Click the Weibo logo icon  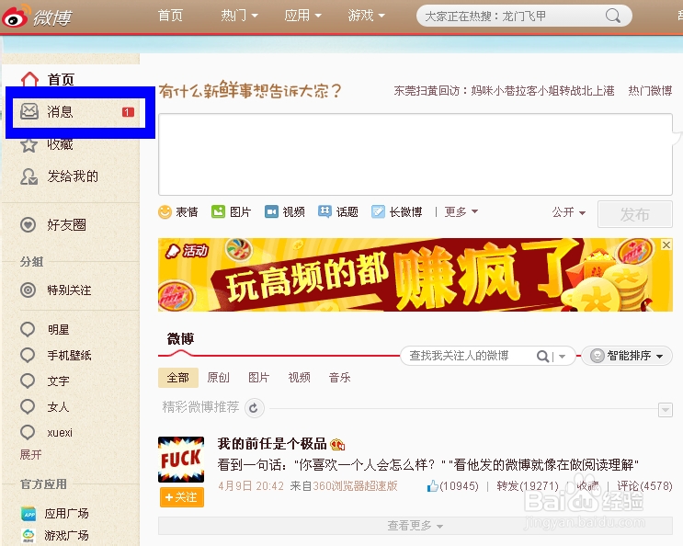point(17,17)
